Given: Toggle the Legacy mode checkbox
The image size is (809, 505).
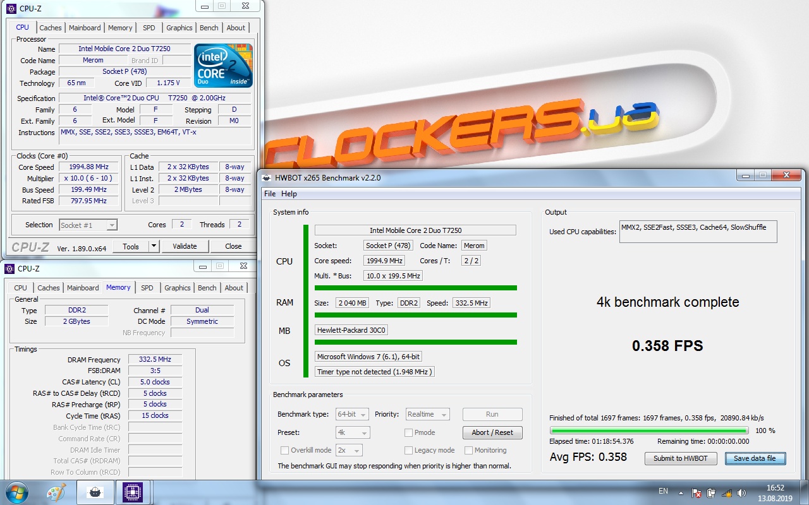Looking at the screenshot, I should pyautogui.click(x=409, y=450).
